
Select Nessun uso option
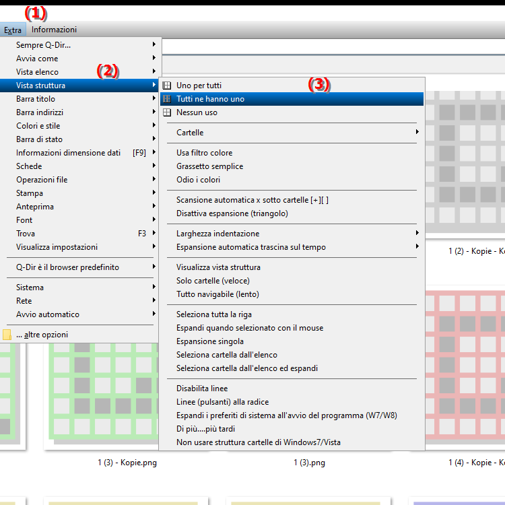click(x=292, y=112)
